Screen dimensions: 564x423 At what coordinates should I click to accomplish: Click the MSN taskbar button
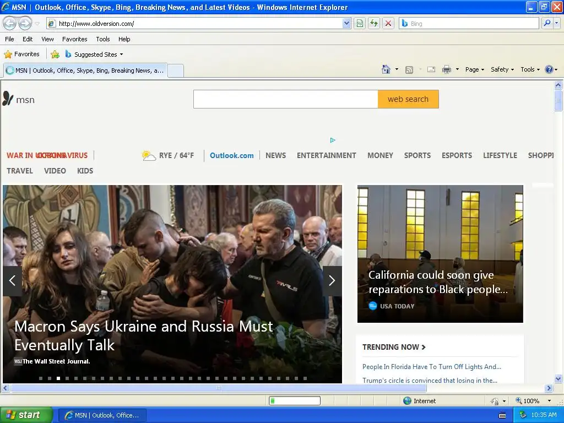[x=102, y=415]
